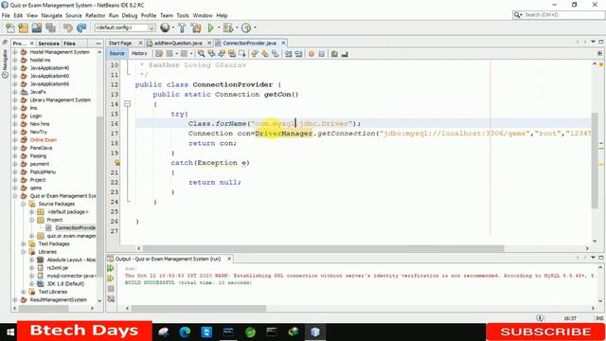Click the Last Edit icon in the editor toolbar
Image resolution: width=606 pixels, height=341 pixels.
[159, 54]
